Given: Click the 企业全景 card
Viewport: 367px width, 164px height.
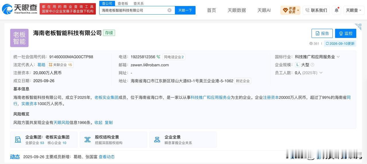Looking at the screenshot, I should click(183, 139).
